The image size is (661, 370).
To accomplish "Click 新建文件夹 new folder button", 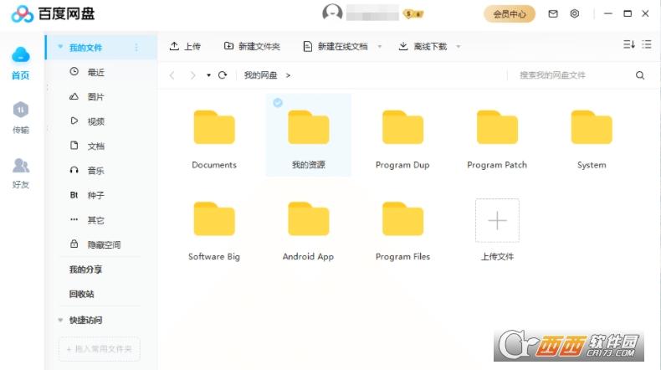I will [x=252, y=46].
